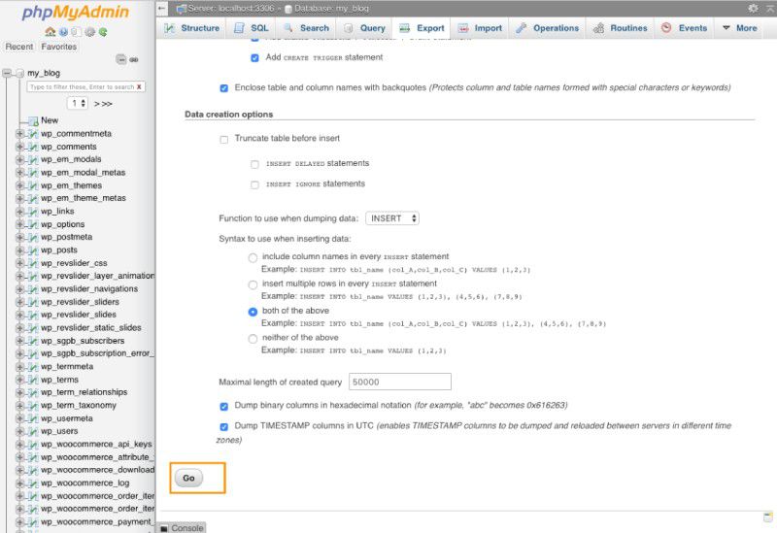Enable Truncate table before insert

(224, 139)
